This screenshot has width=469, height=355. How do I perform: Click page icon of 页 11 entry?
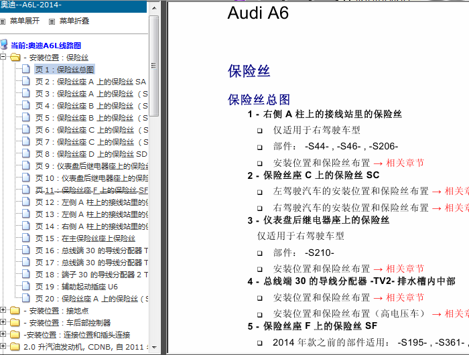pos(26,190)
